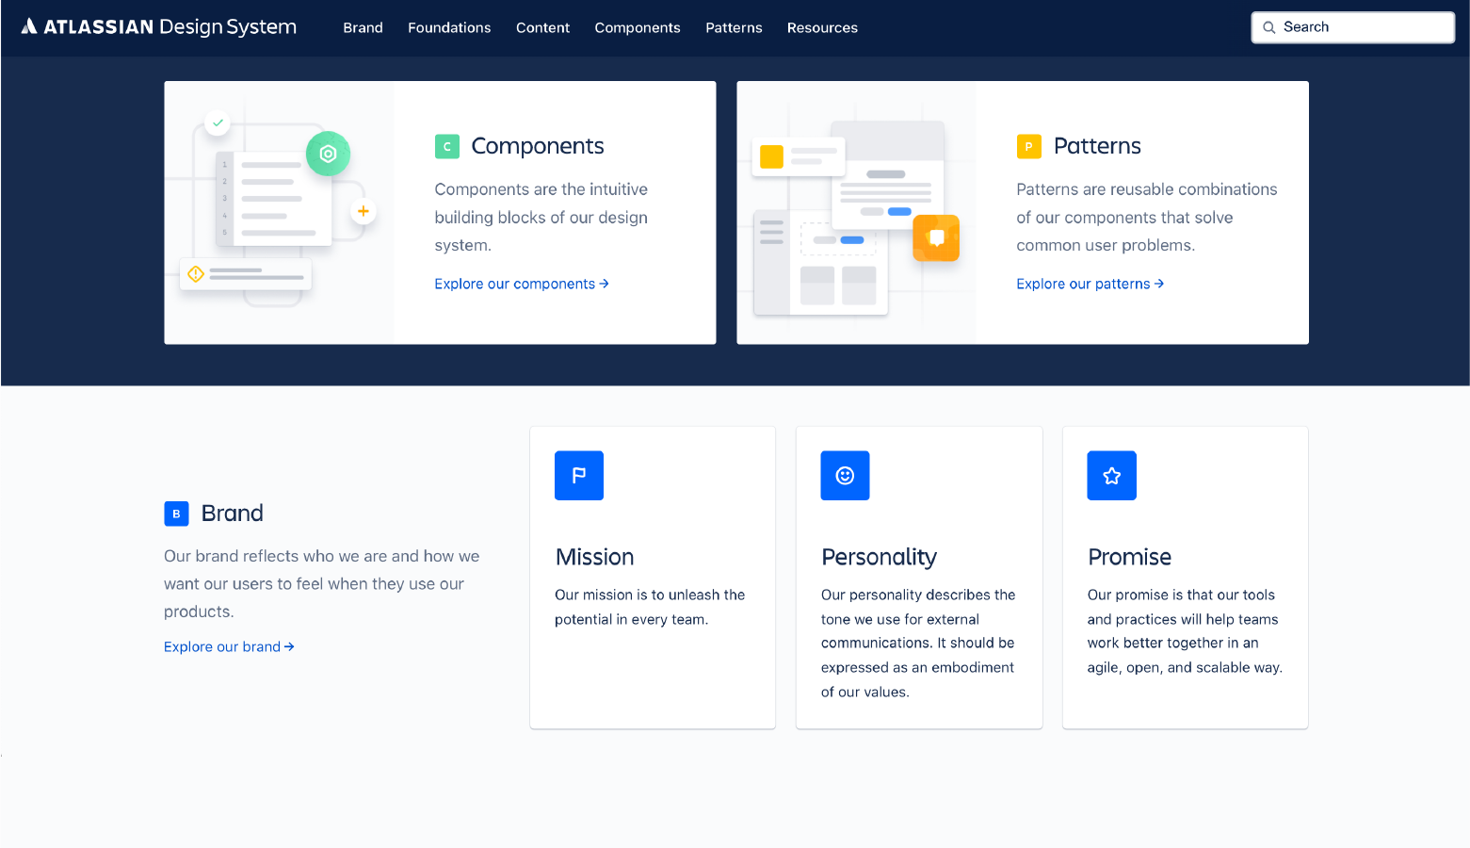Click text 'Our mission is to unleash the potential'

pos(650,607)
